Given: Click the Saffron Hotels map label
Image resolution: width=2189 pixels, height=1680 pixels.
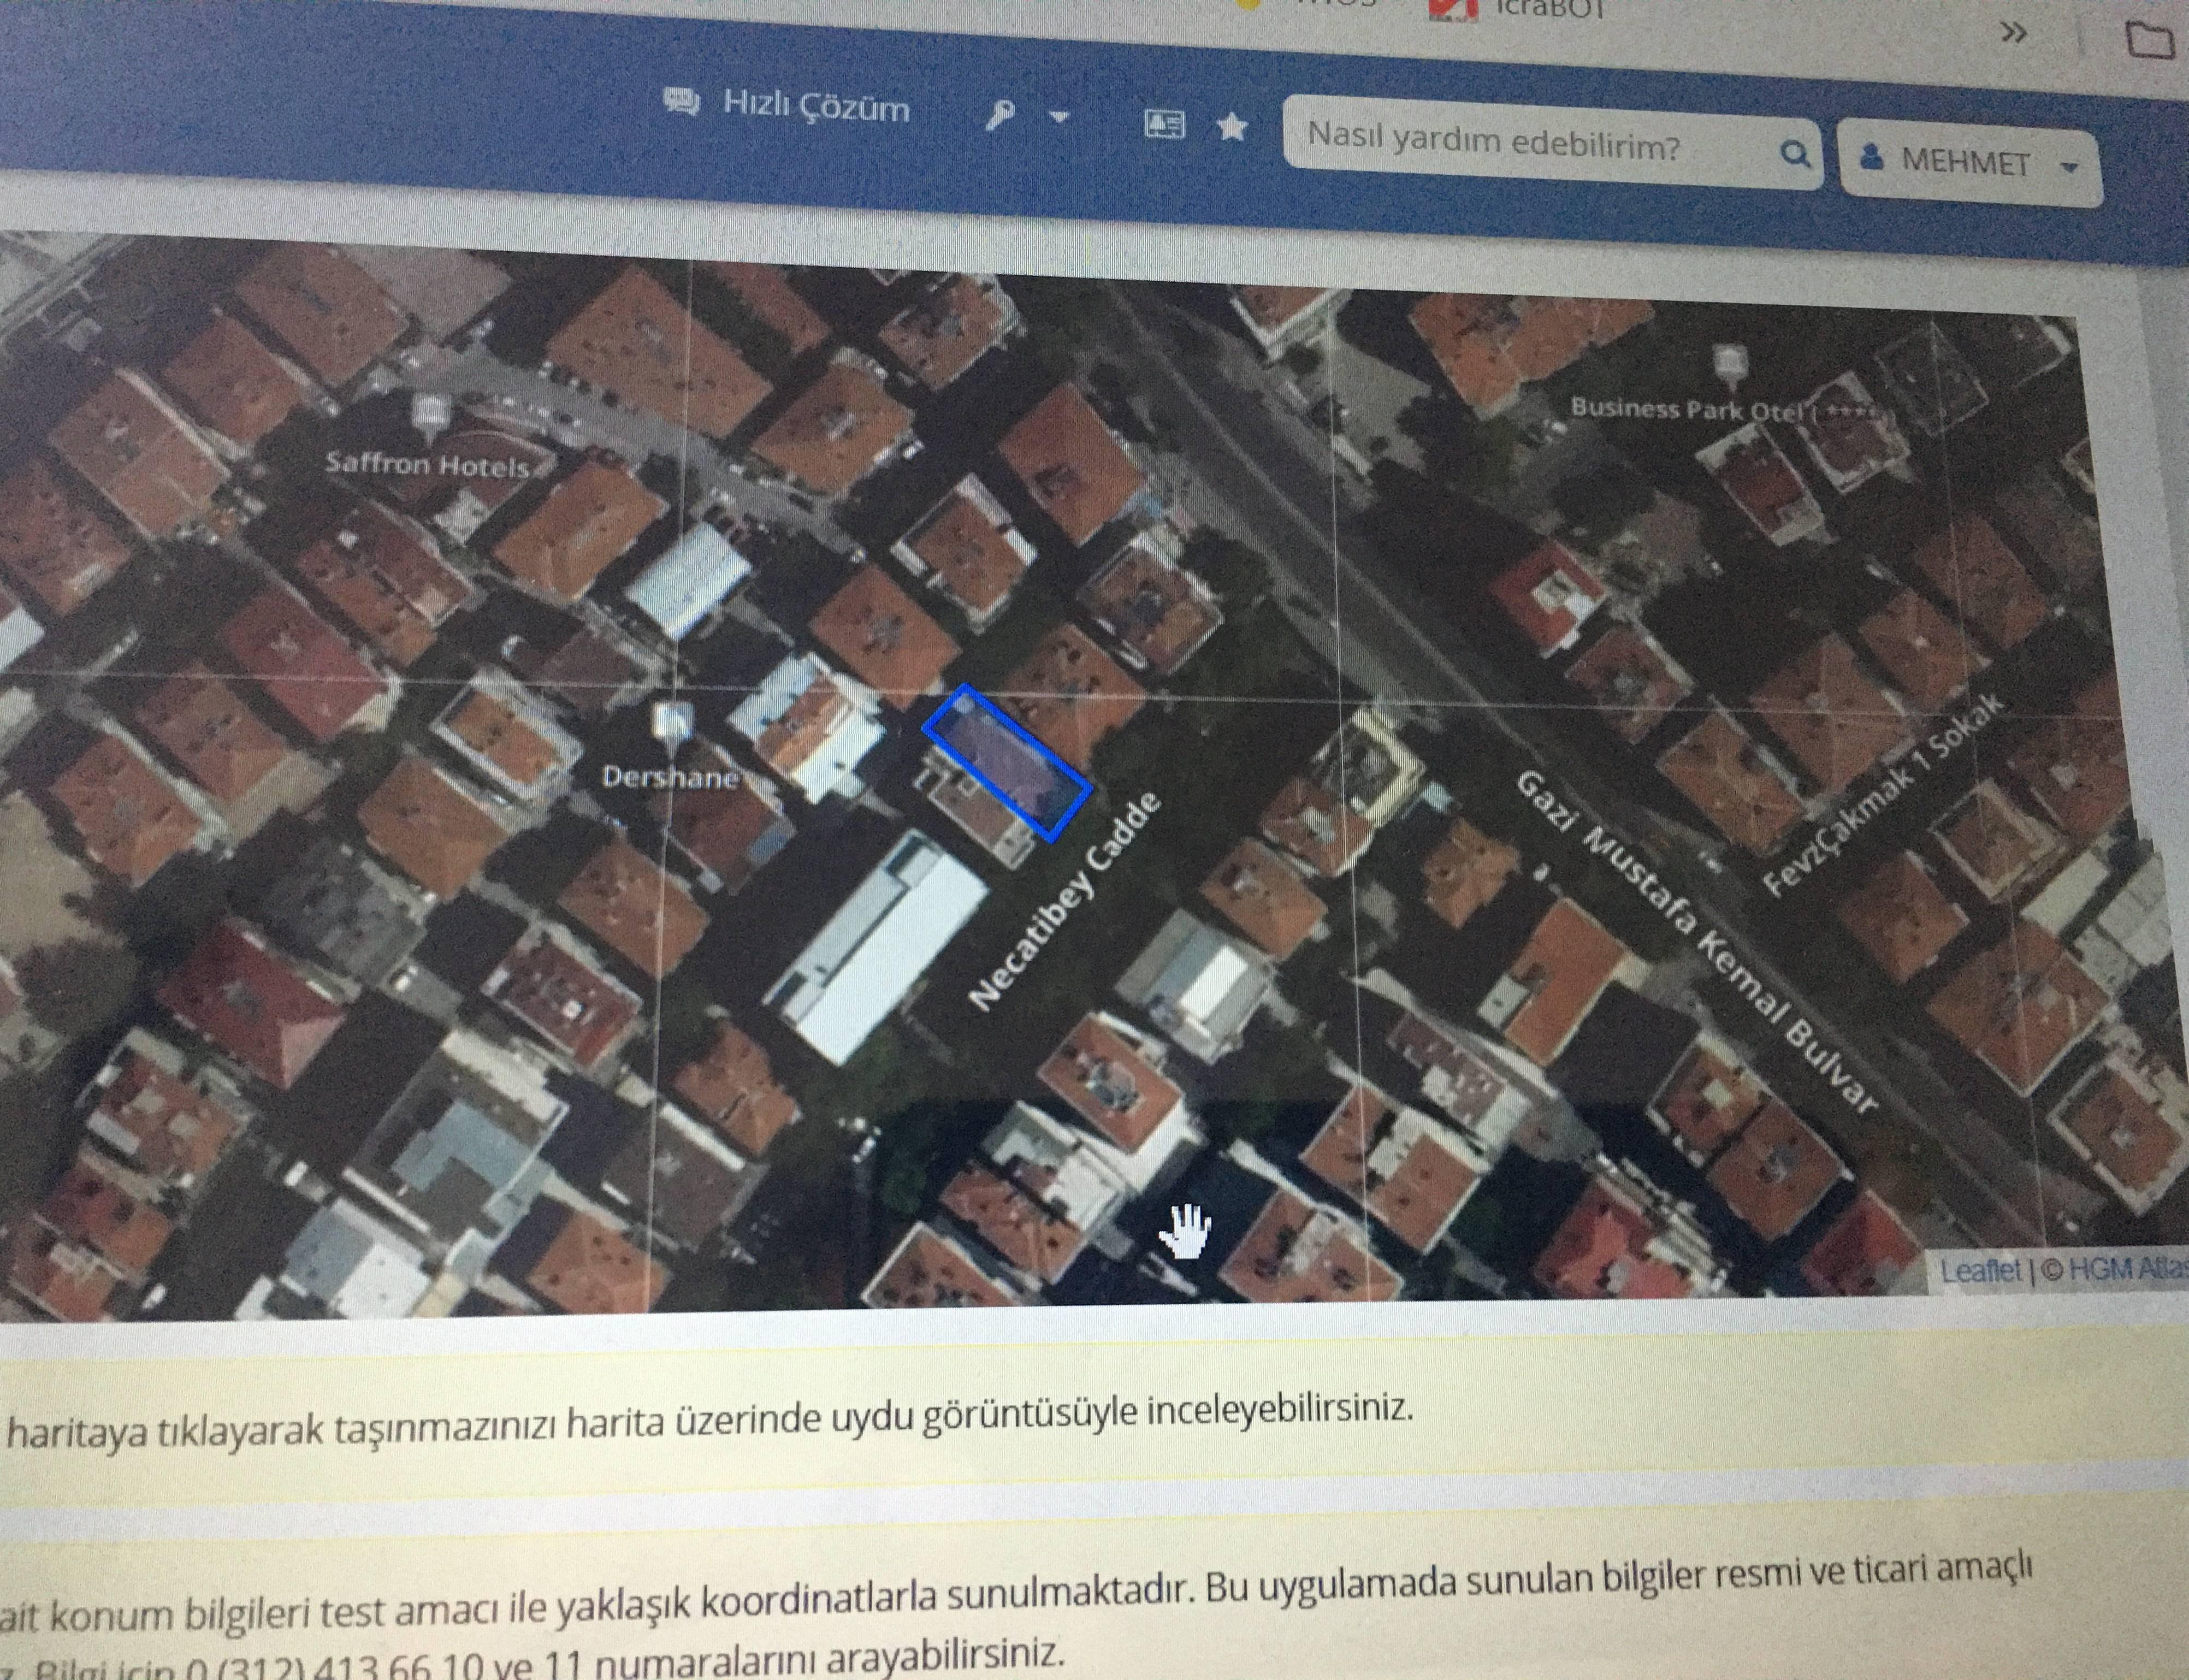Looking at the screenshot, I should click(x=428, y=466).
